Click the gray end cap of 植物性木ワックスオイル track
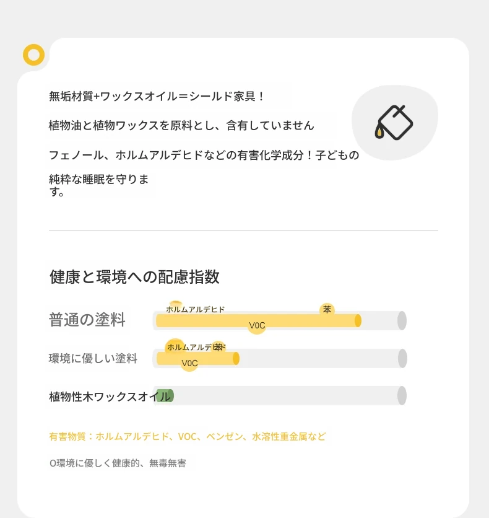The width and height of the screenshot is (489, 518). coord(402,395)
